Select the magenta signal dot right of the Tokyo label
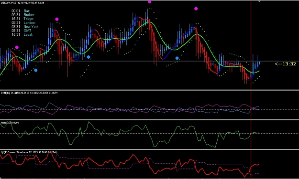The height and width of the screenshot is (179, 299). click(x=57, y=19)
